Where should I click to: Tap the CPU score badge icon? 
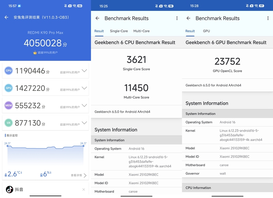point(8,71)
